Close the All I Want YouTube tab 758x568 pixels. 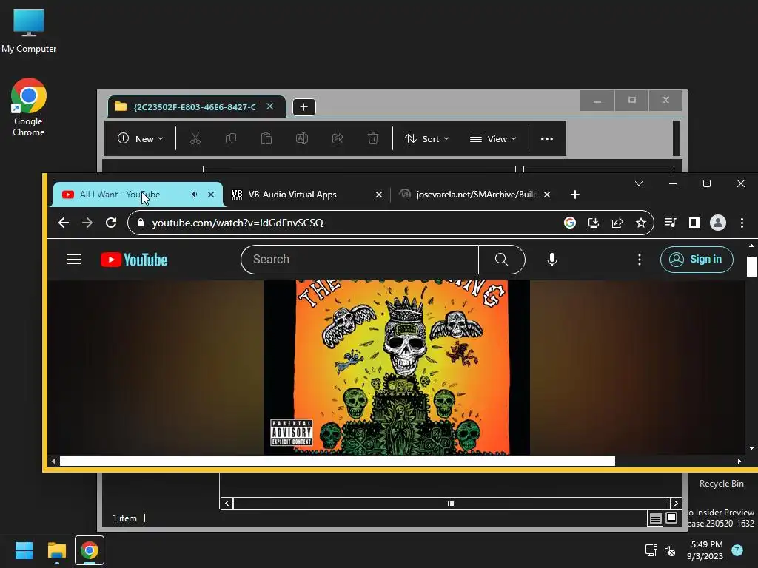tap(211, 195)
